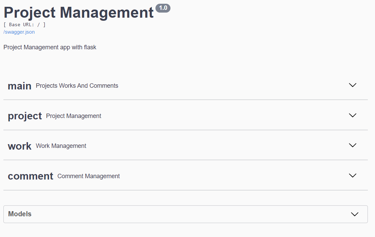Expand the comment section chevron
Screen dimensions: 375x237
click(352, 175)
